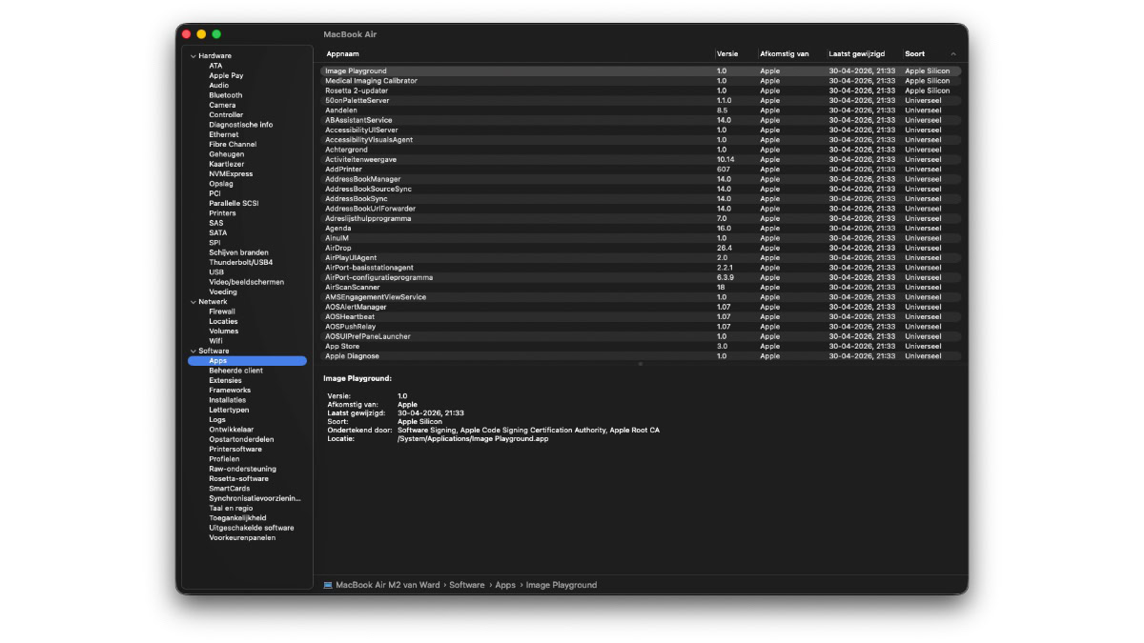Open Installaties in the sidebar
Image resolution: width=1144 pixels, height=643 pixels.
coord(228,400)
